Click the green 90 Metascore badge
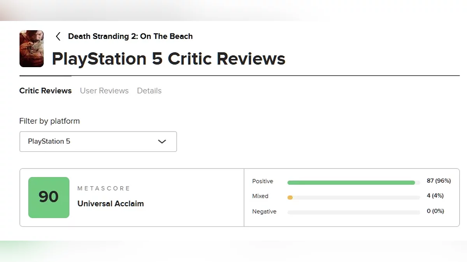 click(x=49, y=197)
